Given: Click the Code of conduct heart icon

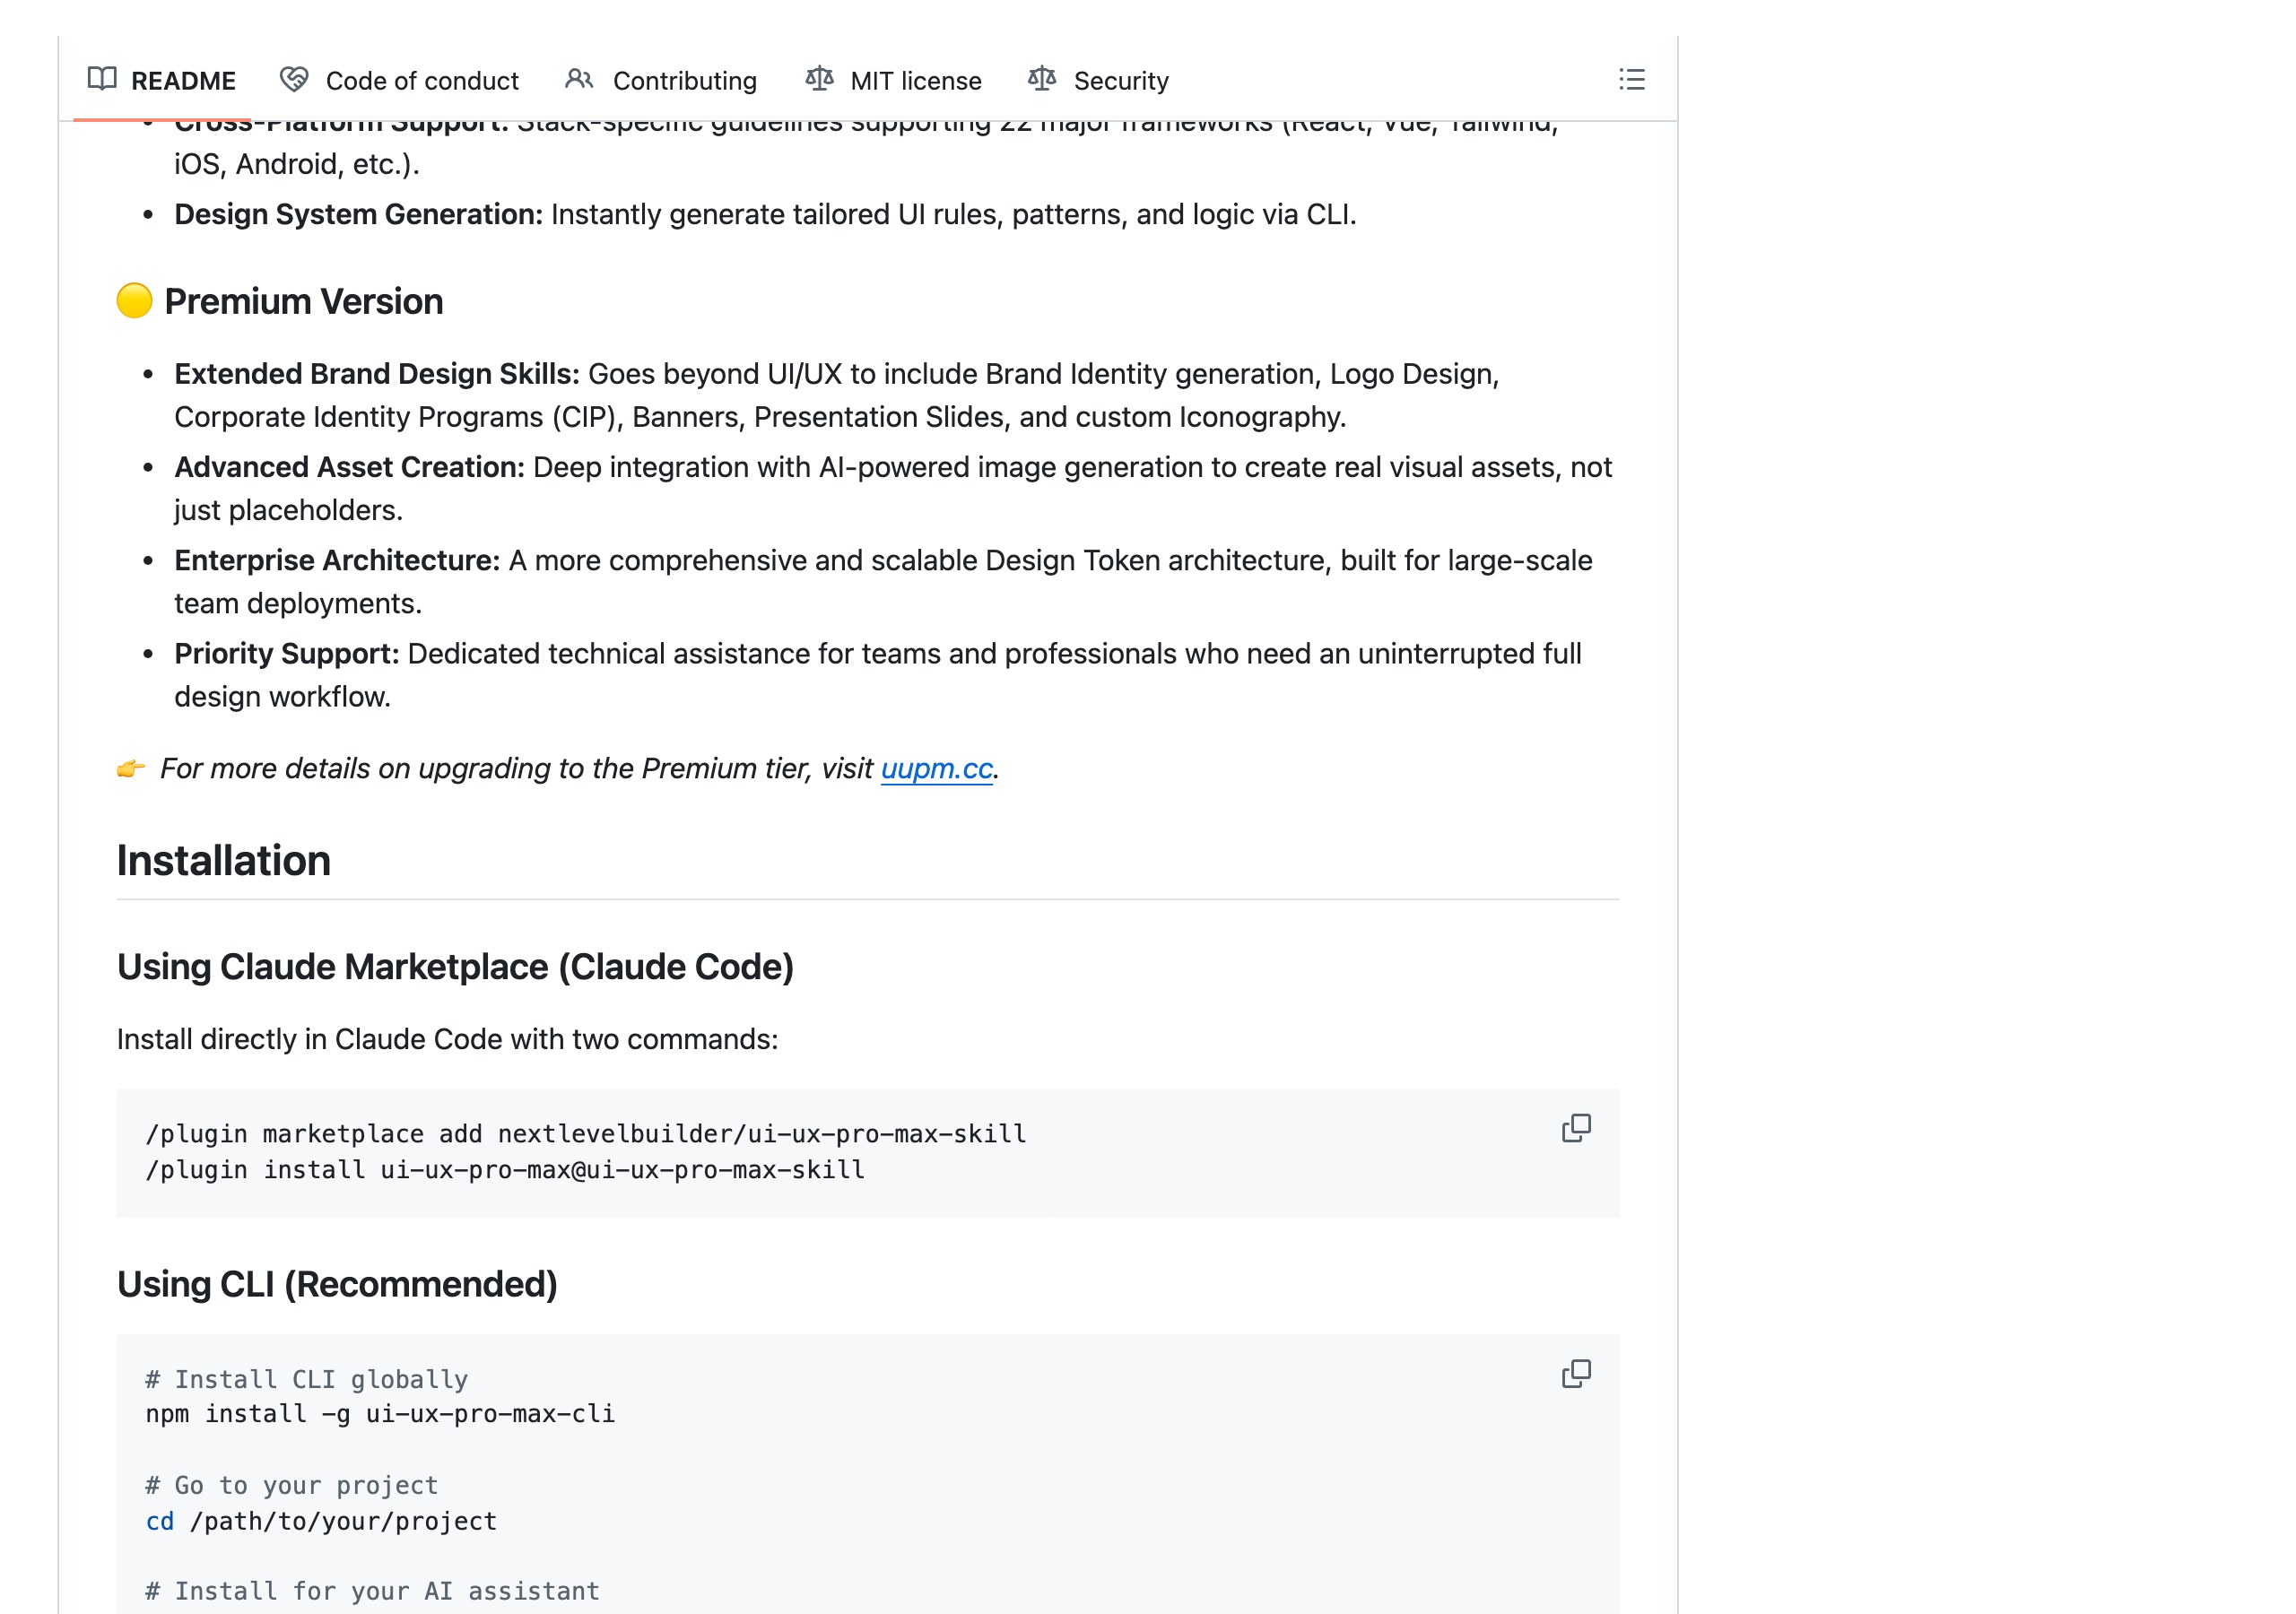Looking at the screenshot, I should pos(294,79).
